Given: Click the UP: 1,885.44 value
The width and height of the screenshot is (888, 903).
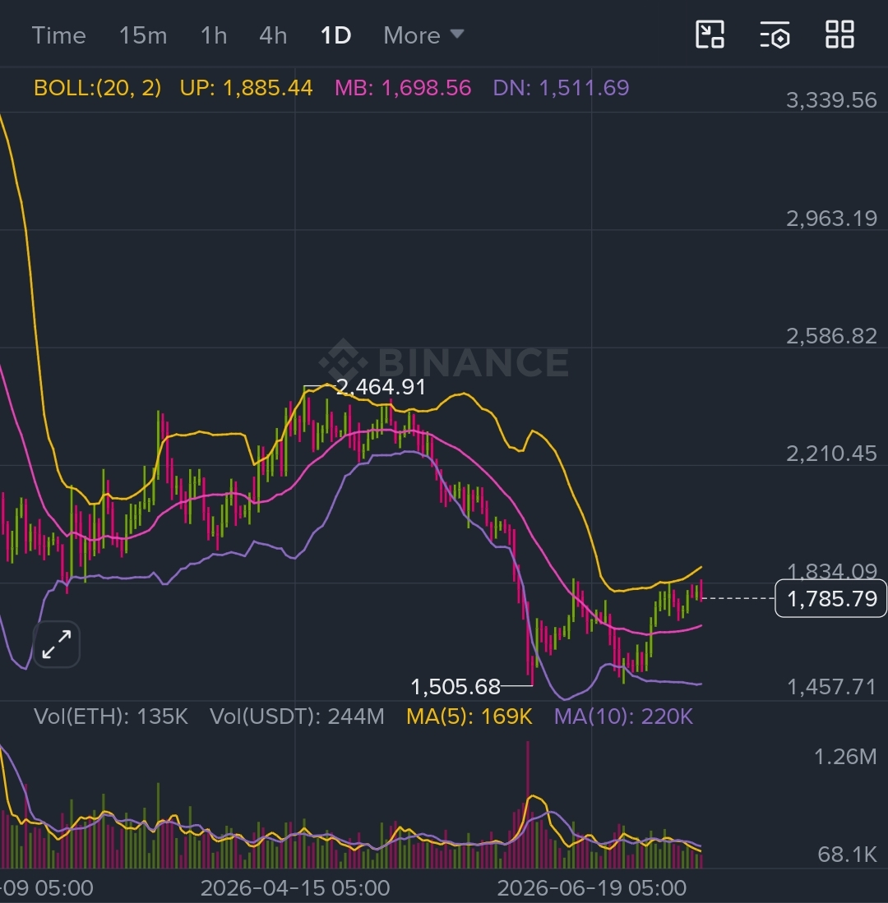Looking at the screenshot, I should [246, 88].
